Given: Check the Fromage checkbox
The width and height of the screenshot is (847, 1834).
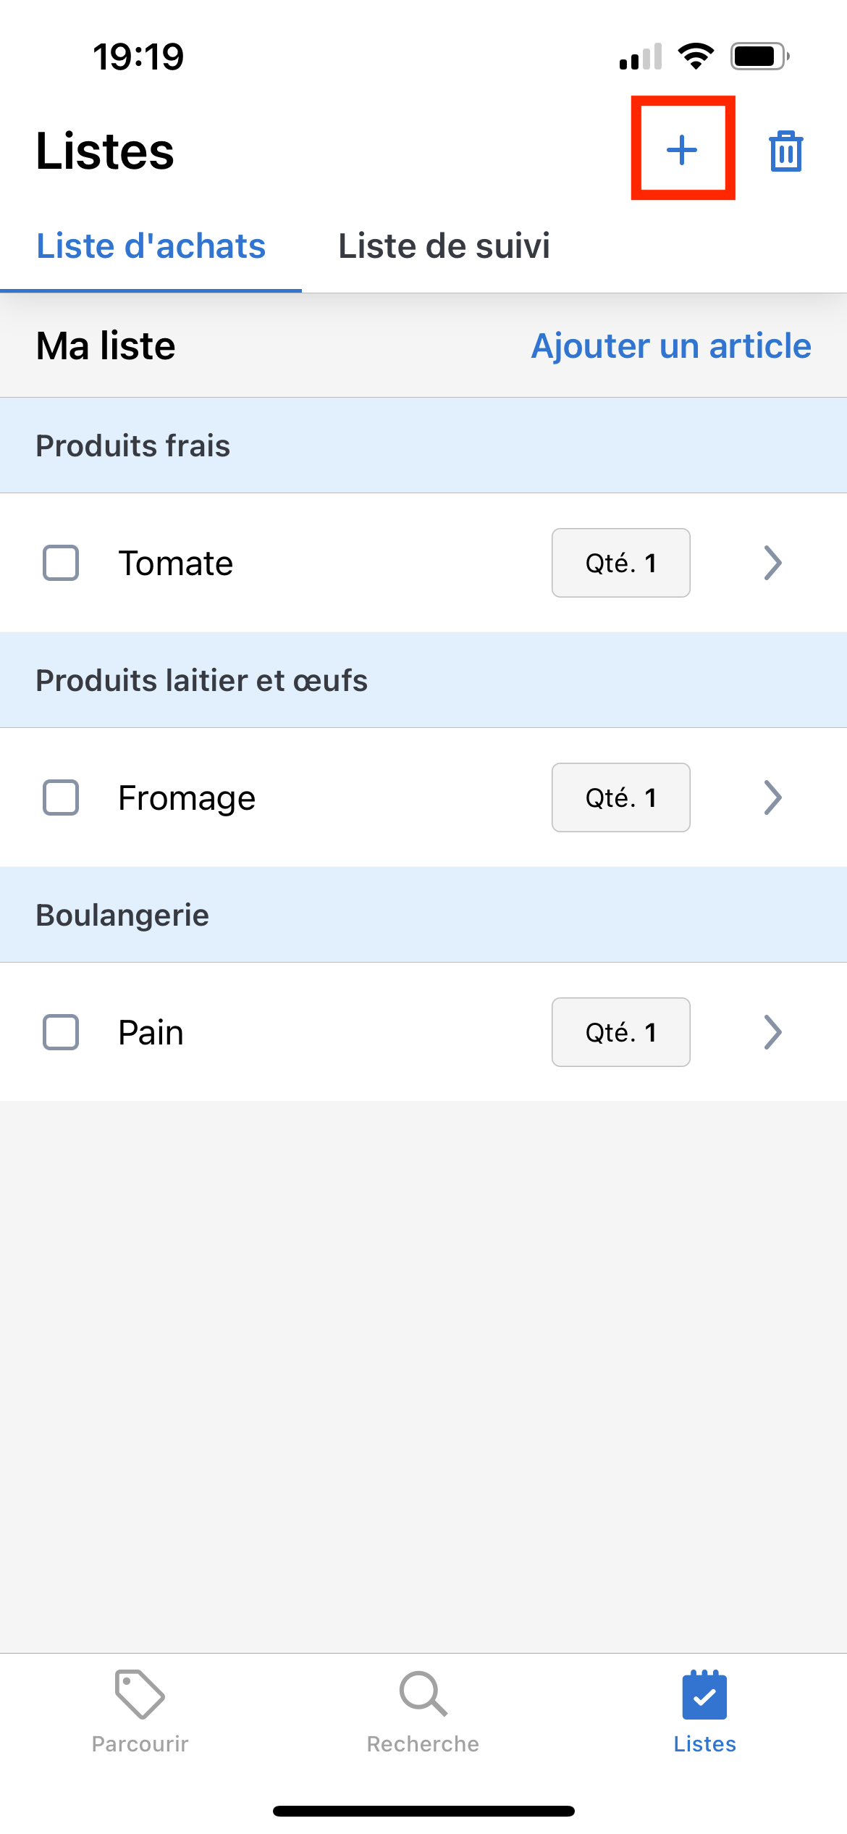Looking at the screenshot, I should (x=61, y=797).
